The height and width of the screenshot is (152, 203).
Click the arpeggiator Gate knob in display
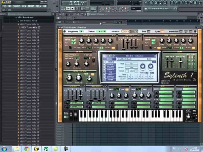coord(151,66)
